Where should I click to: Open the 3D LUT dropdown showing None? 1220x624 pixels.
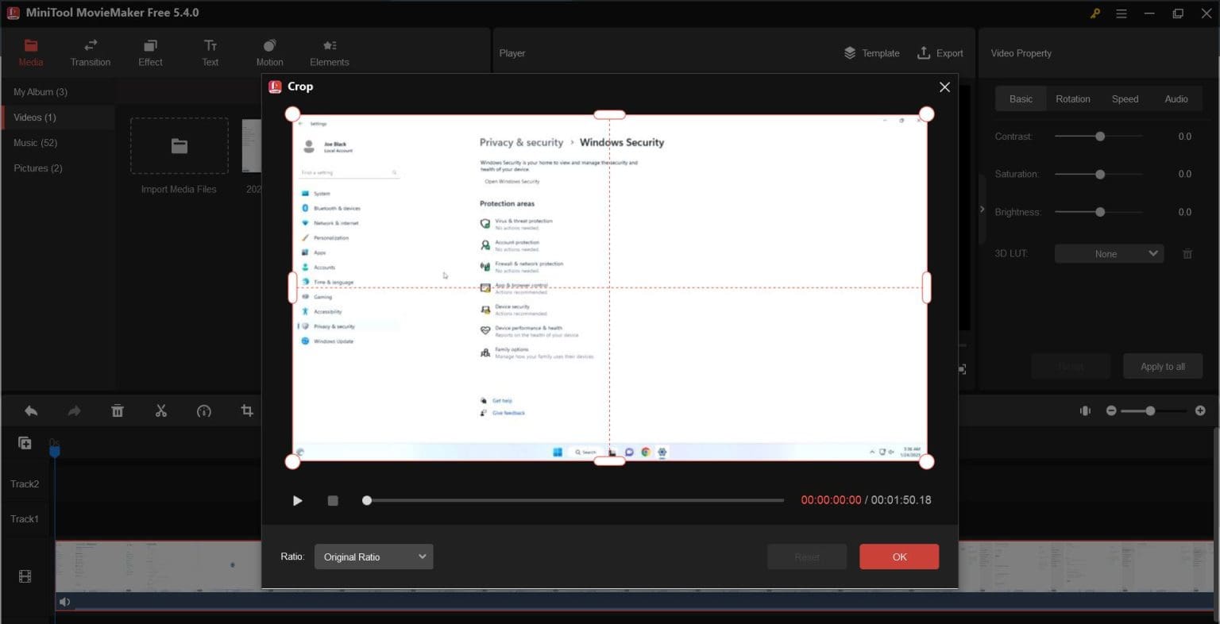(1108, 253)
